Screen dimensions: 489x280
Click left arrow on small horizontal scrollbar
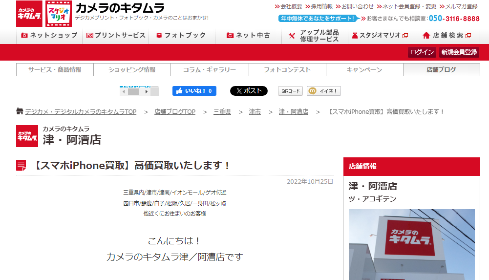pos(124,91)
